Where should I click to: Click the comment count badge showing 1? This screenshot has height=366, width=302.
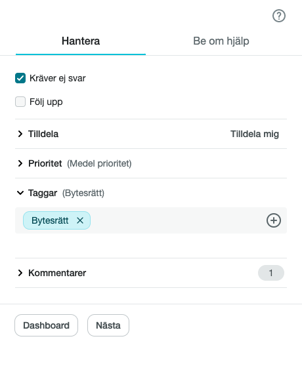271,273
